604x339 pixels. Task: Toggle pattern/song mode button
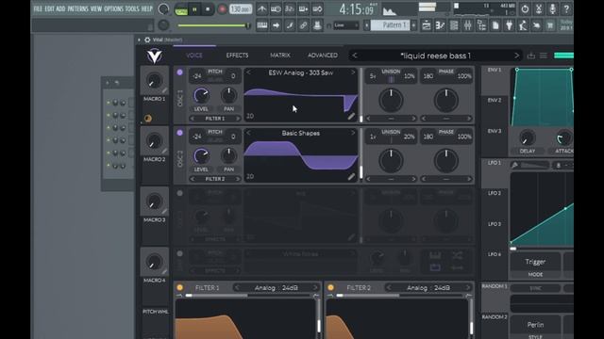(x=180, y=9)
